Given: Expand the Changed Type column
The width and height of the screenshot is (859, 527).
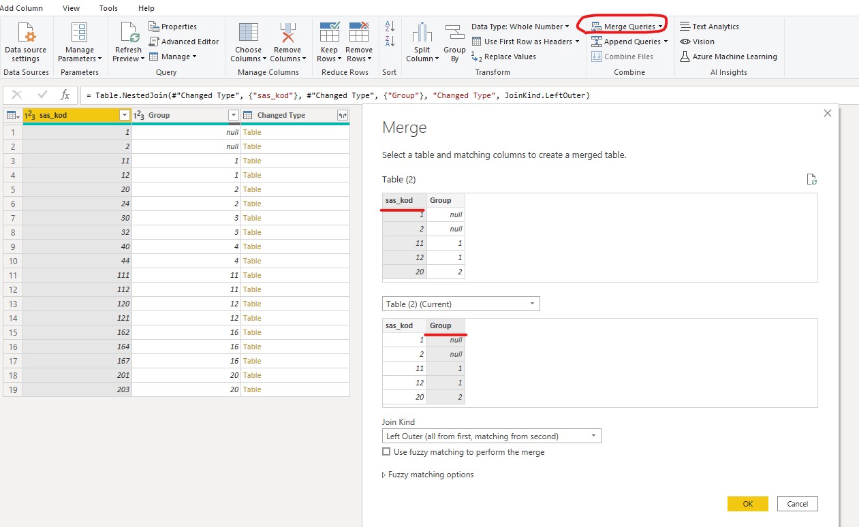Looking at the screenshot, I should (343, 116).
